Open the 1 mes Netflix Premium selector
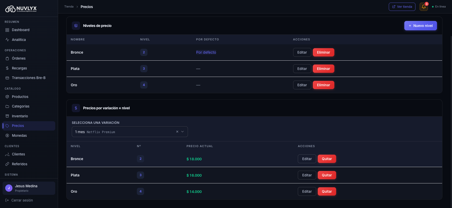The image size is (452, 208). click(122, 132)
